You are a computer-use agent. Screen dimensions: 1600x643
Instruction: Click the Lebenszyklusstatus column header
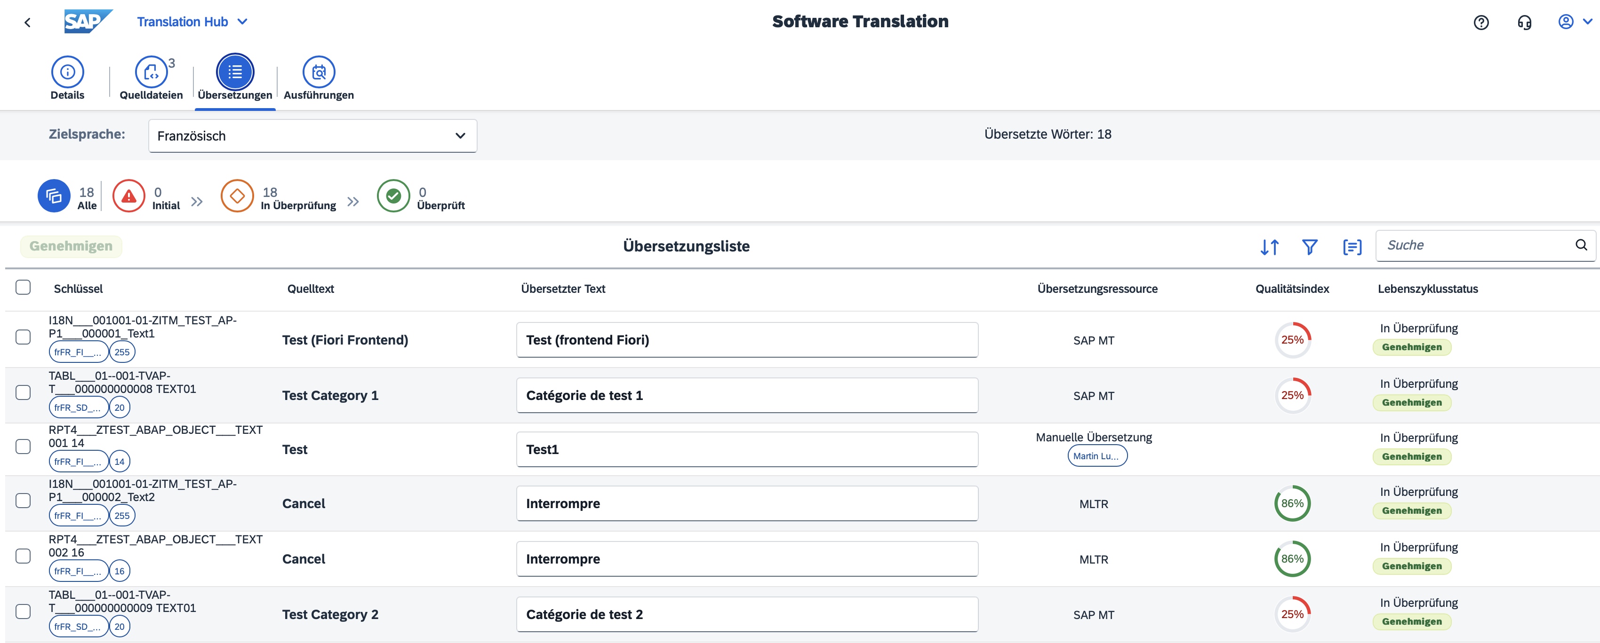(x=1427, y=289)
